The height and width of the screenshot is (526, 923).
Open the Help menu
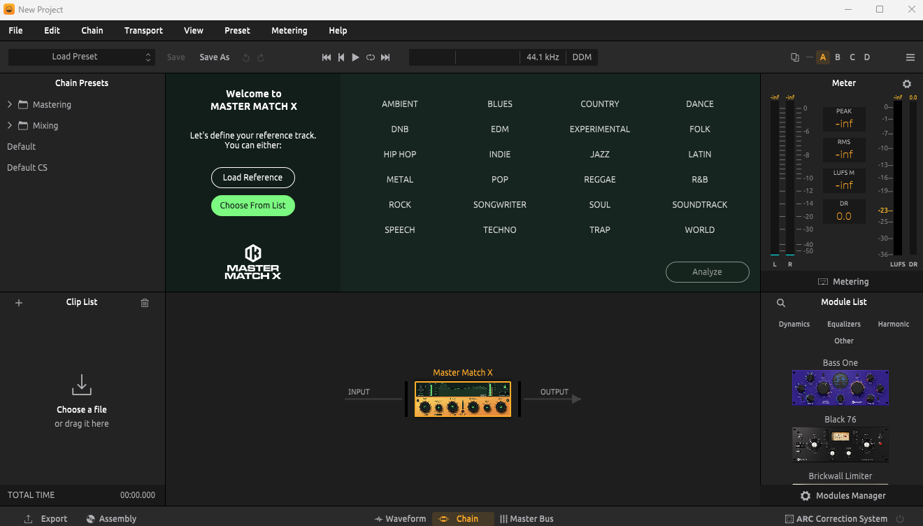point(338,31)
